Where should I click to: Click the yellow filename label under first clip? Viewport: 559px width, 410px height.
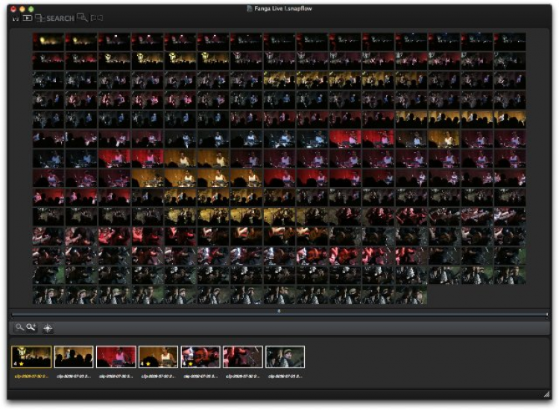[x=31, y=376]
